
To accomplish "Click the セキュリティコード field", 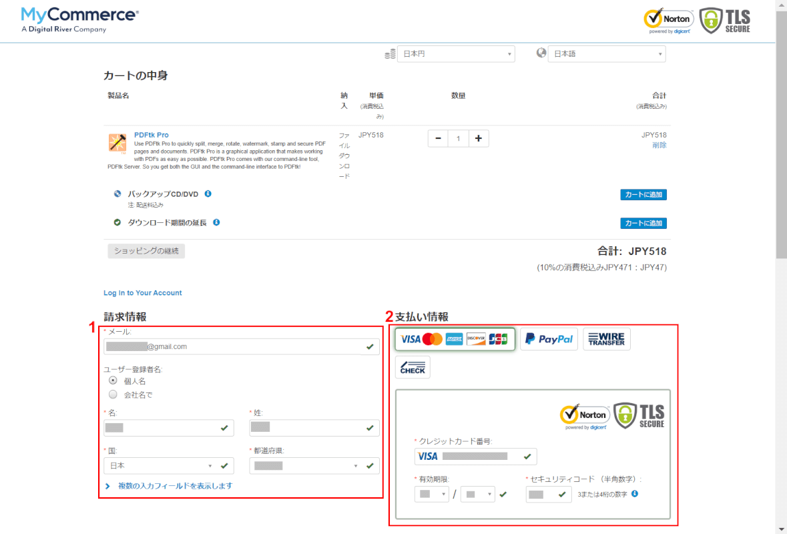I will 549,495.
